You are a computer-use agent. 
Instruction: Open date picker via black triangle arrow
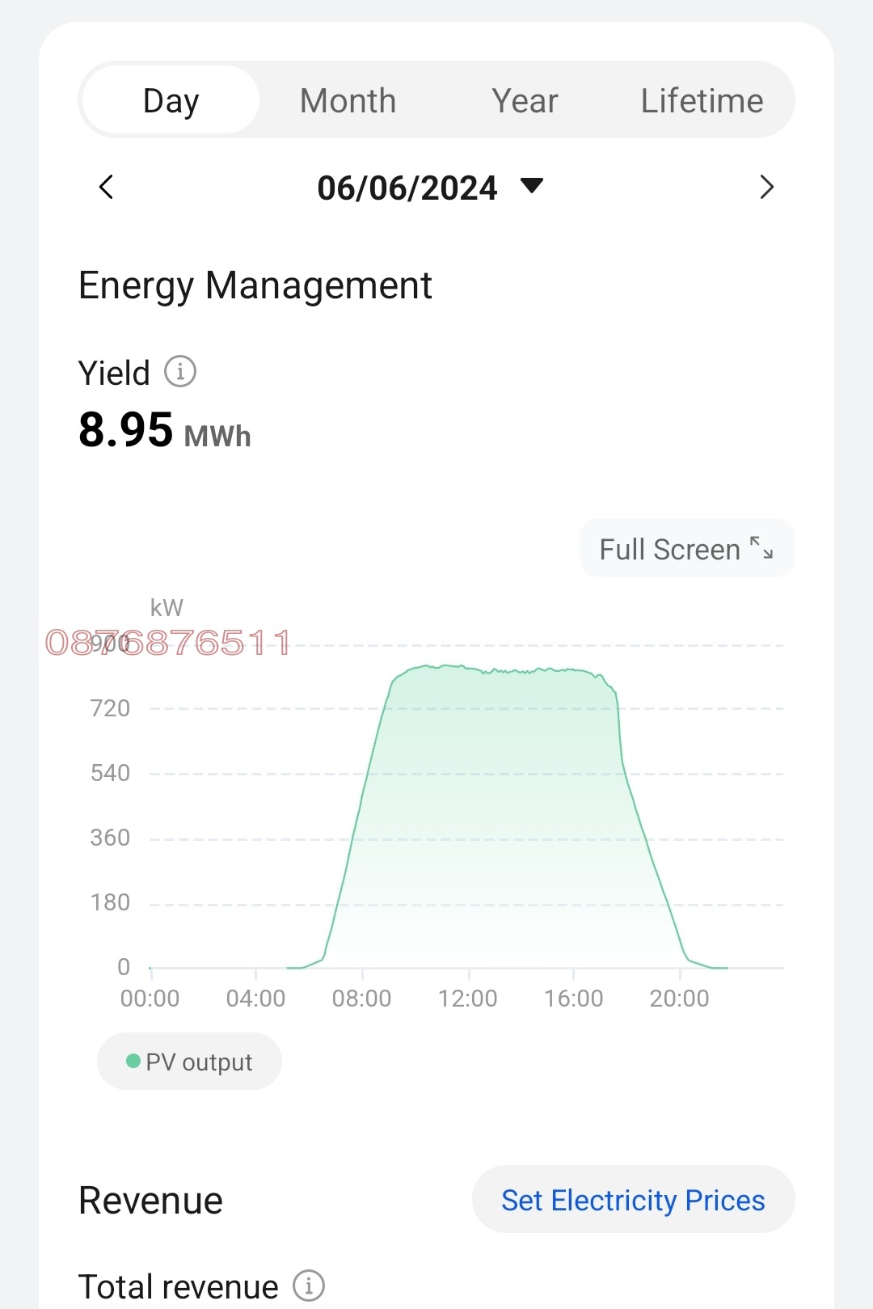pyautogui.click(x=532, y=186)
